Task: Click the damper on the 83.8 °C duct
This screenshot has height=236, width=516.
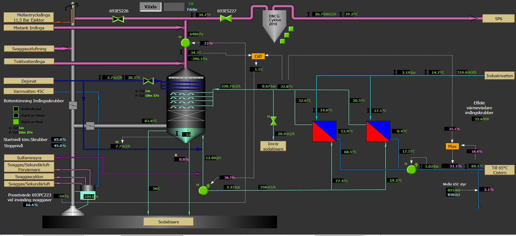Action: pyautogui.click(x=90, y=126)
